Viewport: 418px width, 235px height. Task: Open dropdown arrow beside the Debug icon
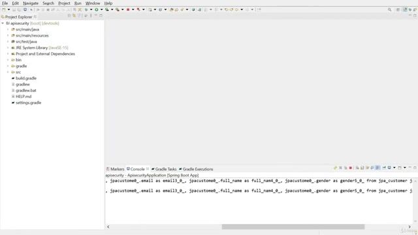[x=91, y=10]
